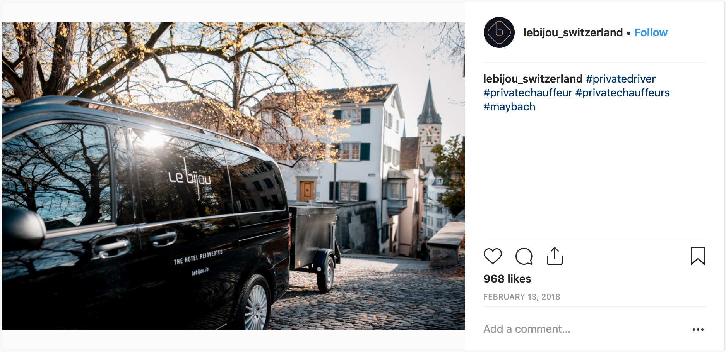The height and width of the screenshot is (352, 726).
Task: Click the Le bijou logo on van
Action: pyautogui.click(x=190, y=178)
